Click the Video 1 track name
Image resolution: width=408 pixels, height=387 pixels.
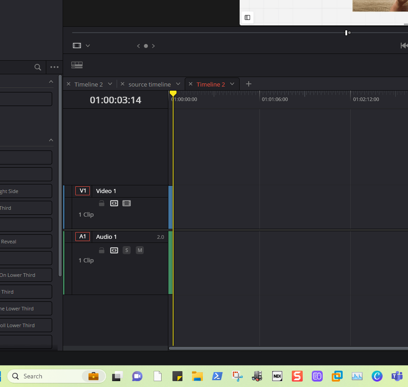pos(106,191)
